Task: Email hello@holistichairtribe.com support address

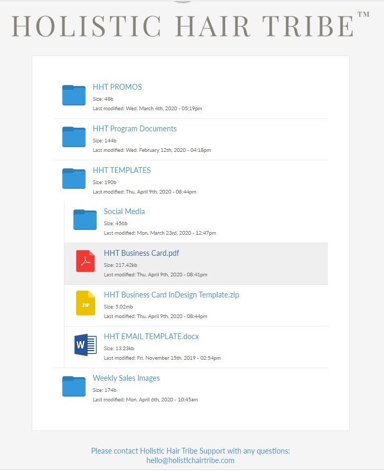Action: [x=190, y=460]
